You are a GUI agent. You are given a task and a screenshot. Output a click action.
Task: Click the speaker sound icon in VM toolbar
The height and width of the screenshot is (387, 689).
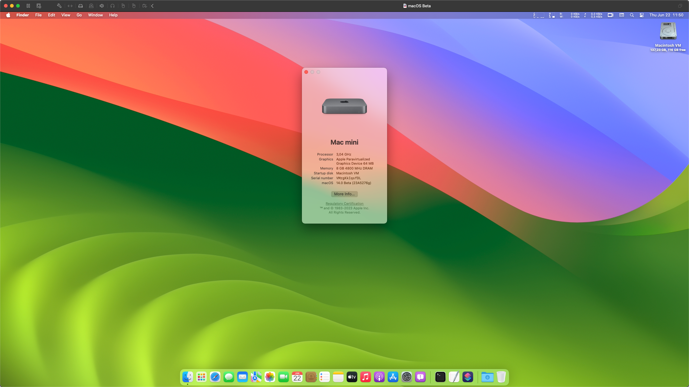click(102, 6)
